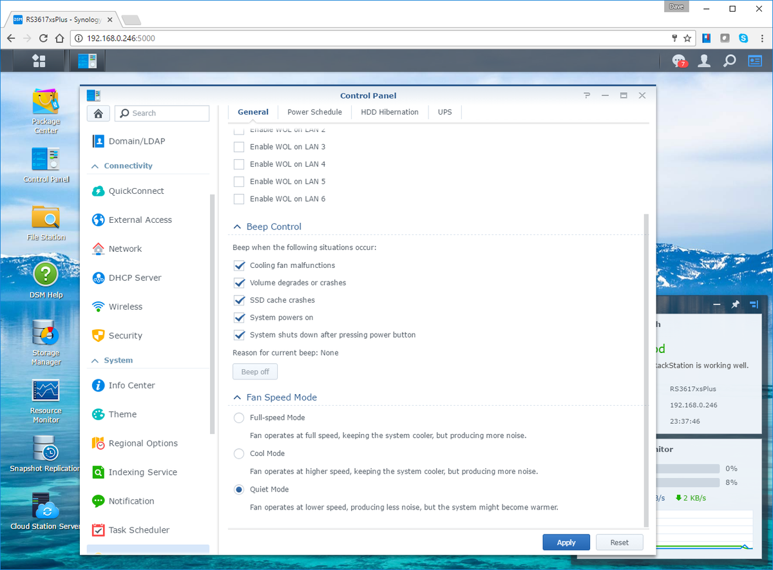Open the DSM main menu

[x=39, y=61]
